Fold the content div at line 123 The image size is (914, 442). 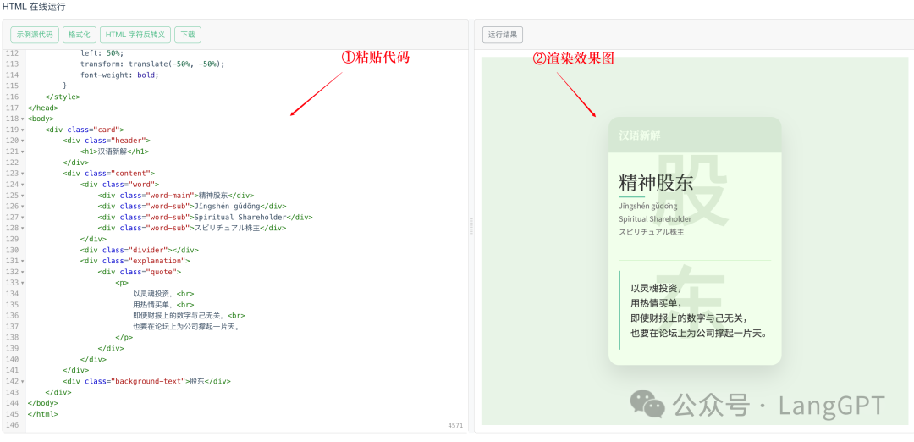[23, 174]
